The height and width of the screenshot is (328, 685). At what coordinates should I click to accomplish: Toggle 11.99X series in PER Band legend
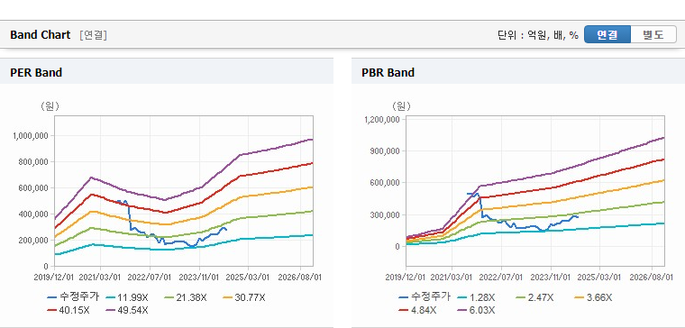click(127, 297)
